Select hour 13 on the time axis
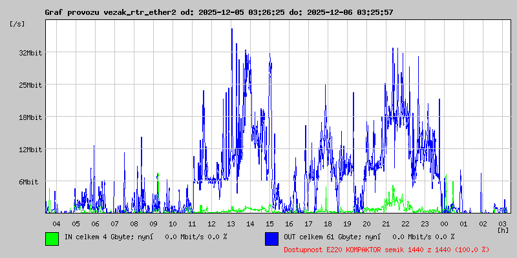Viewport: 517px width, 258px height. coord(231,223)
